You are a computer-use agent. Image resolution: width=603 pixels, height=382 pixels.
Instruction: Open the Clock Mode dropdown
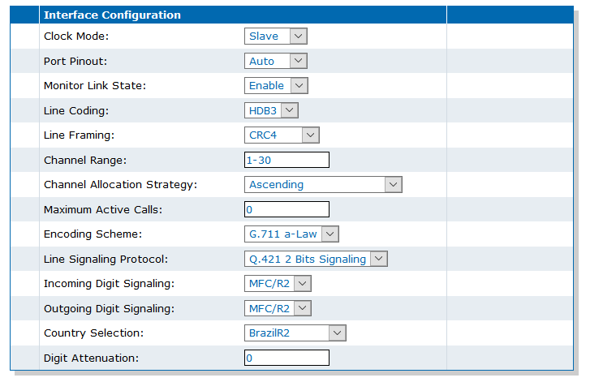[276, 36]
